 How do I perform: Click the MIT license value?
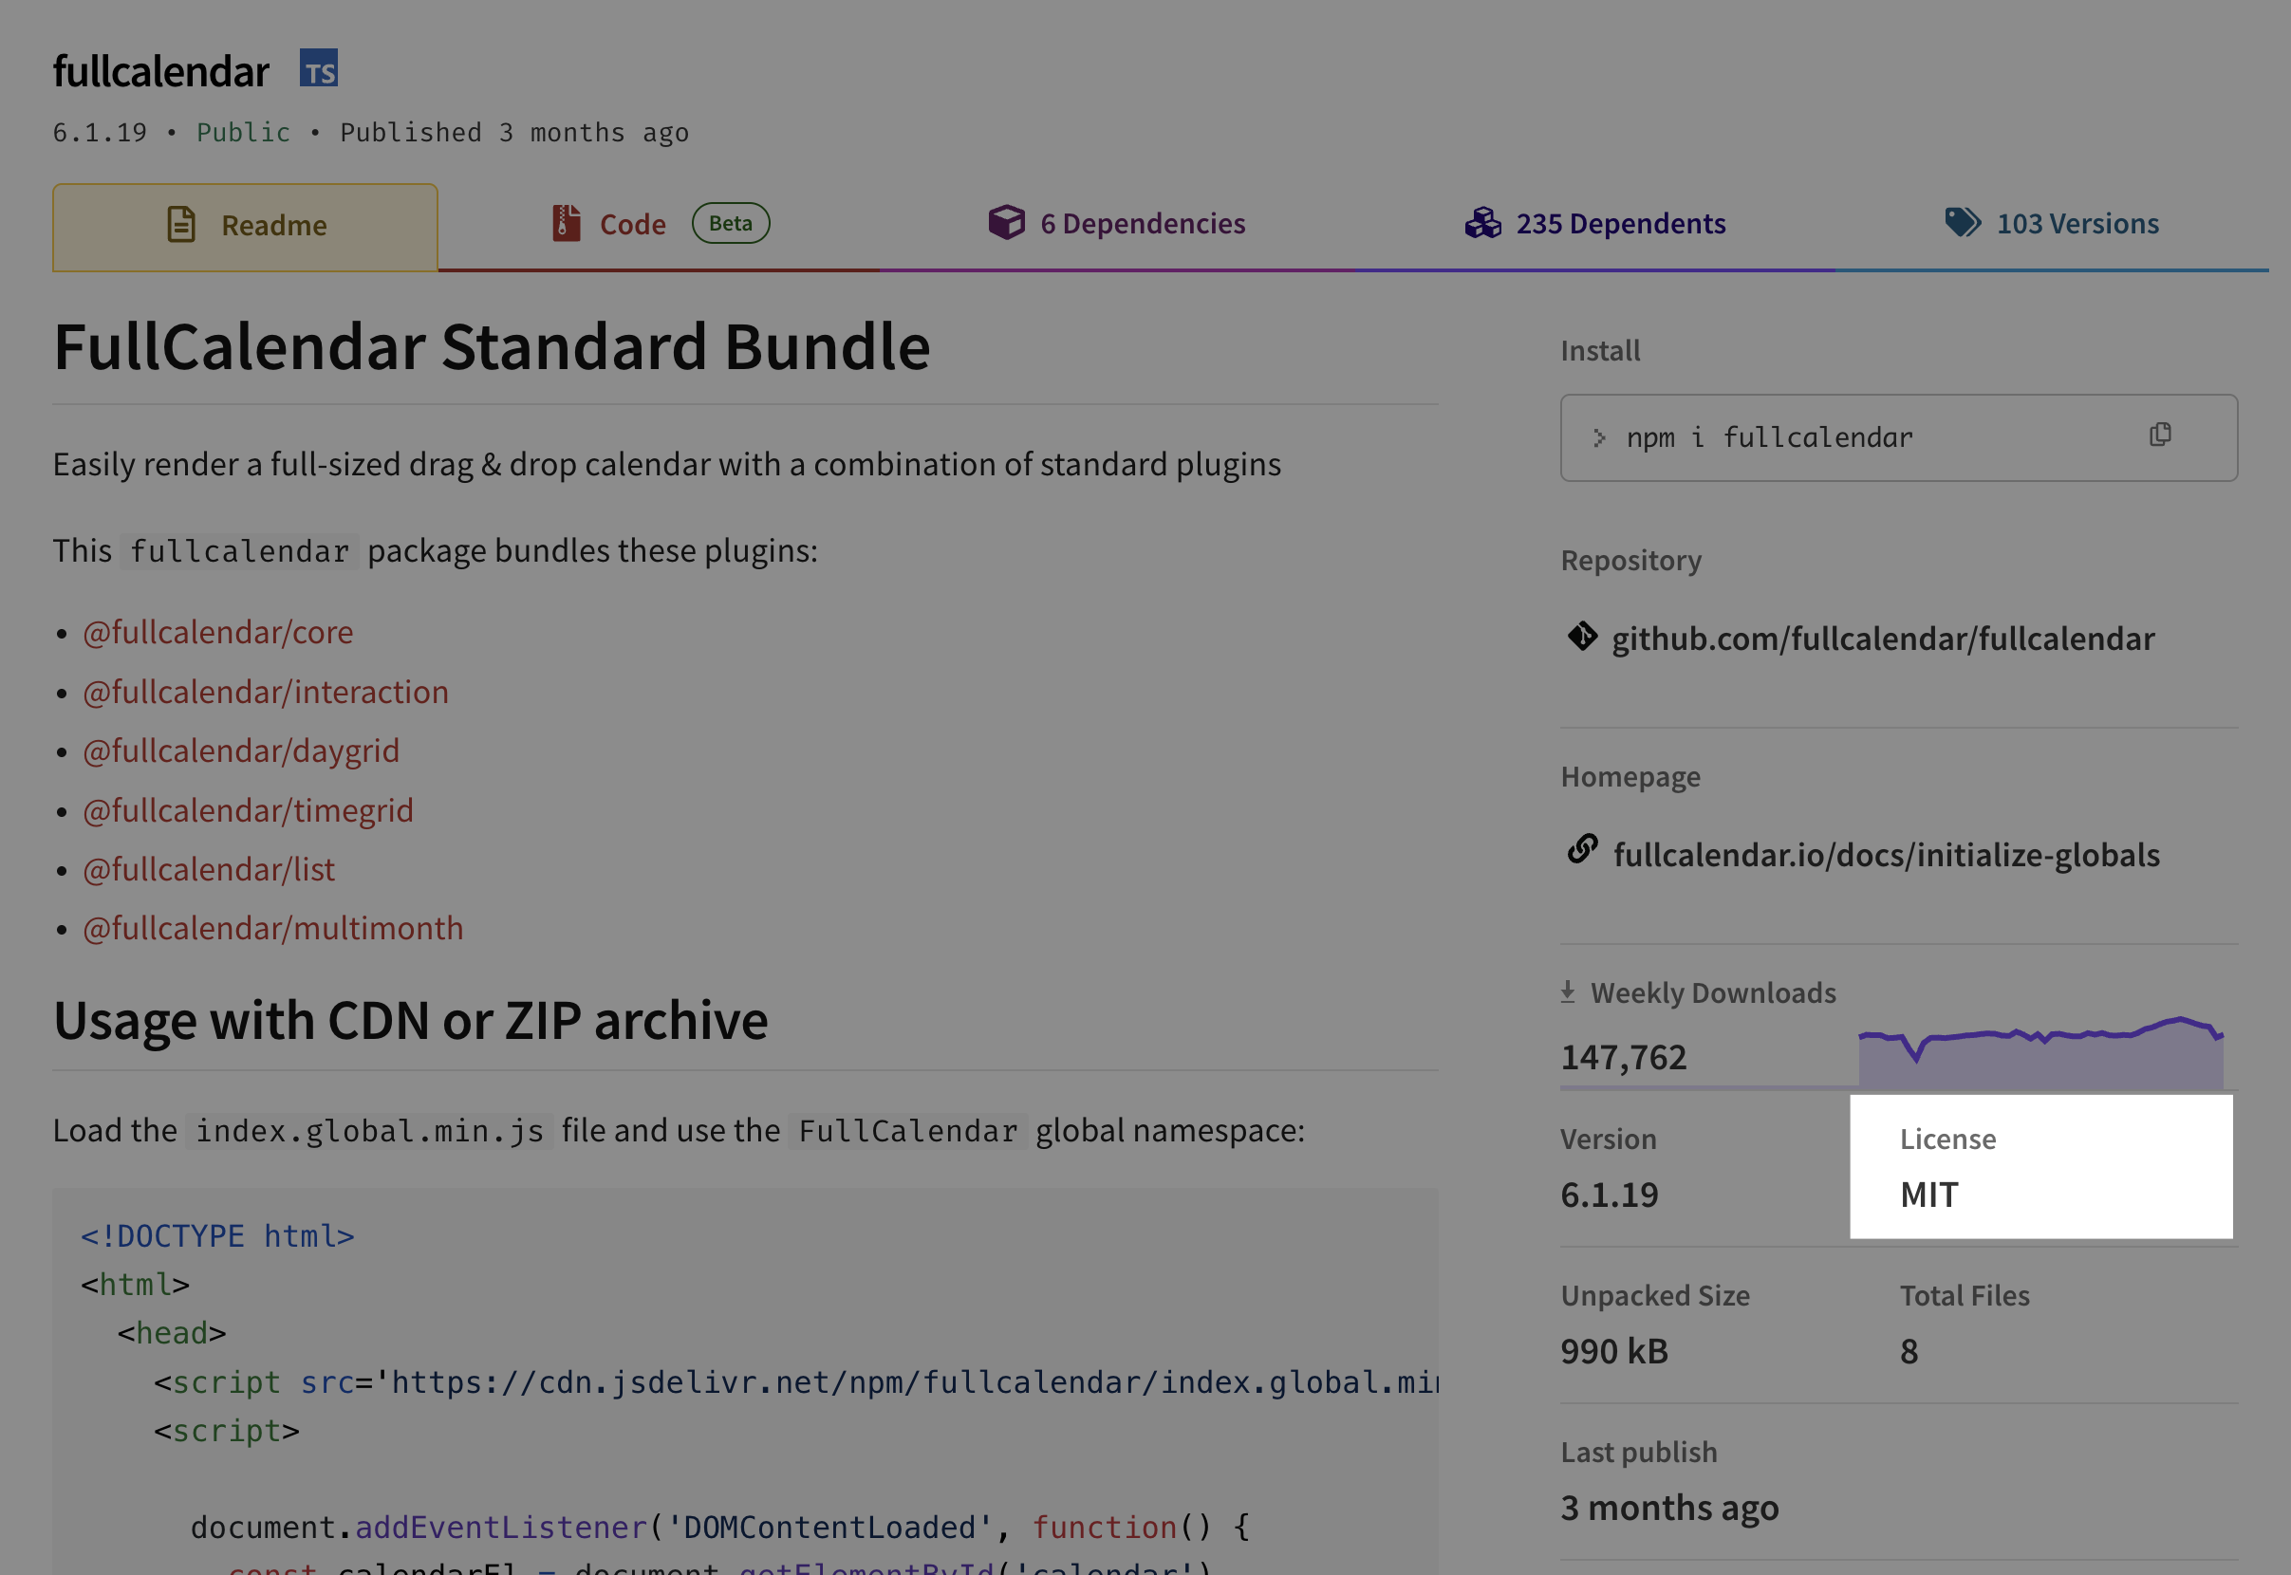click(1928, 1195)
